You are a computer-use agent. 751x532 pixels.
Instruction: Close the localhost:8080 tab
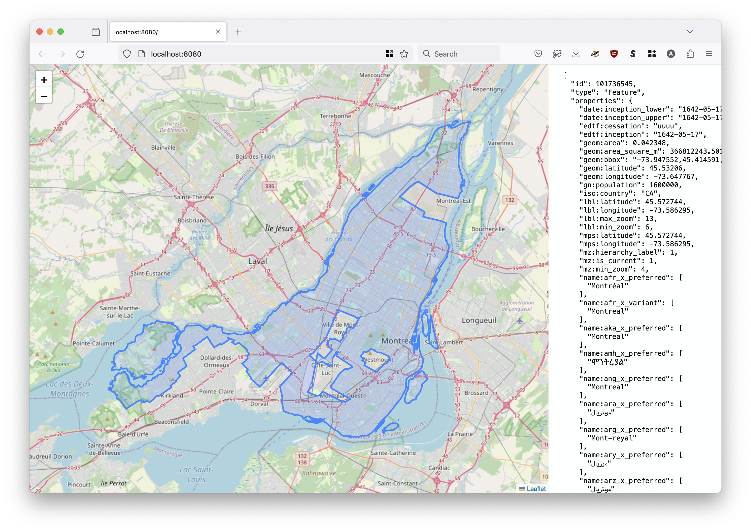[x=218, y=32]
